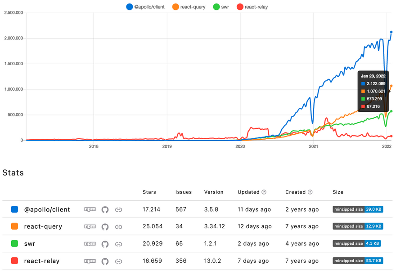Open GitHub icon for react-query
This screenshot has width=396, height=274.
click(105, 227)
